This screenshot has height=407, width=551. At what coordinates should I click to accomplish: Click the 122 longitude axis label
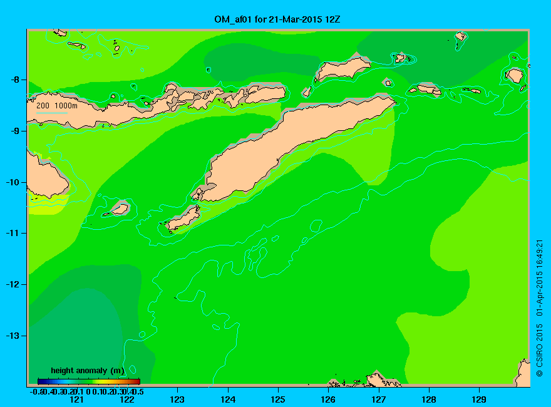(127, 399)
